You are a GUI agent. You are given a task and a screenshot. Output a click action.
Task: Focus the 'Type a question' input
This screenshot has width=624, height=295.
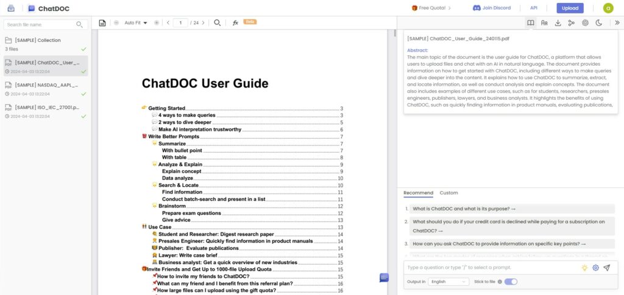pos(492,268)
